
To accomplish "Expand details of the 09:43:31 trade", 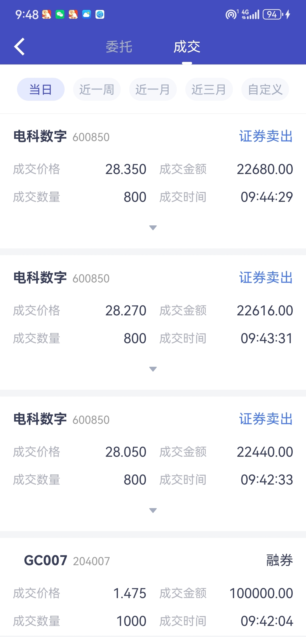I will [x=153, y=369].
